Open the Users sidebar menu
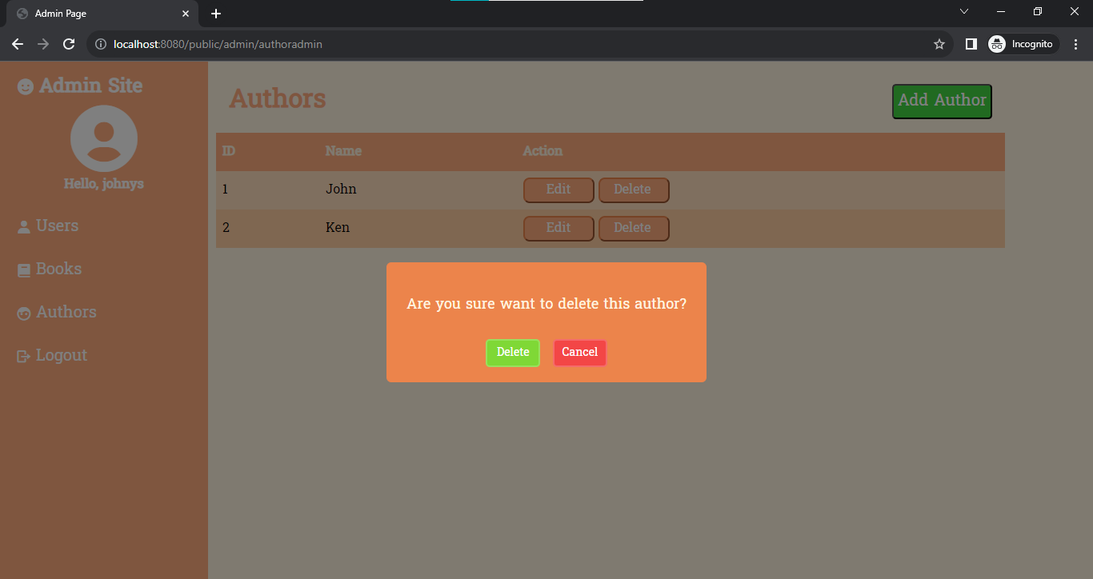This screenshot has width=1093, height=579. click(x=57, y=226)
